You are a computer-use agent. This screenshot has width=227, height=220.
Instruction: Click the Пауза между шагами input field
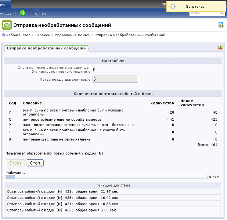[115, 79]
